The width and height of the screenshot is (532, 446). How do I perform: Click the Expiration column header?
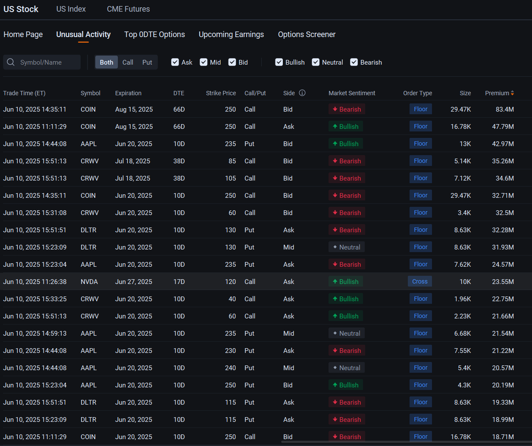click(x=128, y=93)
